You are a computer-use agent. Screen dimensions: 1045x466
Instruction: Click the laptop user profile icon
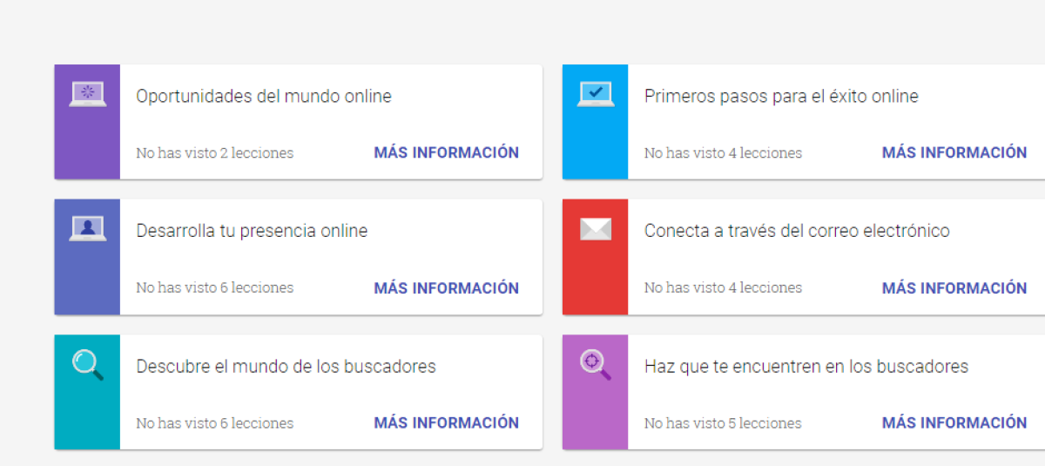tap(87, 228)
